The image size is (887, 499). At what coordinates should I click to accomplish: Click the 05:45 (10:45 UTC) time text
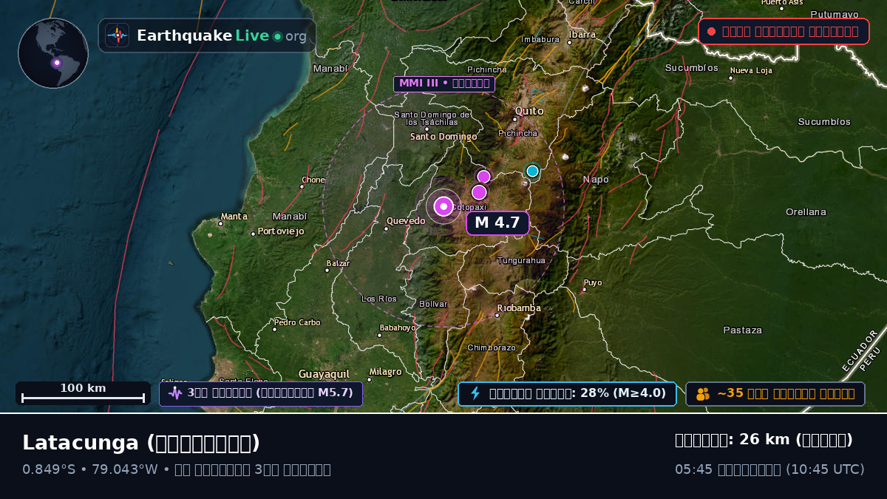(x=769, y=469)
